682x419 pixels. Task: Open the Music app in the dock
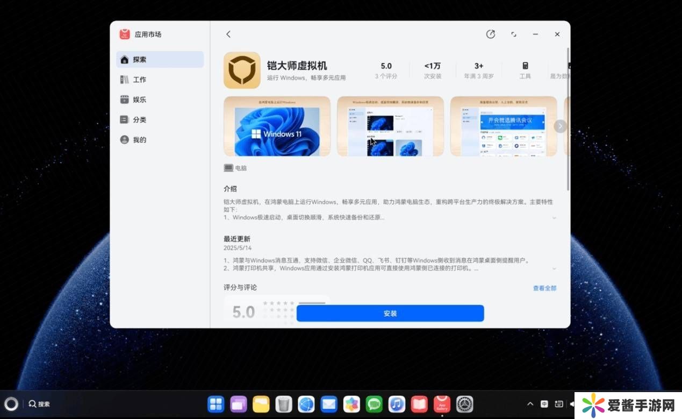397,404
